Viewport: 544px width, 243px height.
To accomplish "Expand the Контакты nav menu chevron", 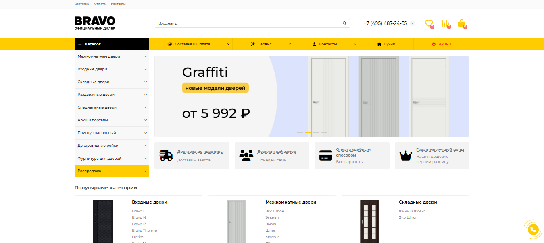I will 355,44.
